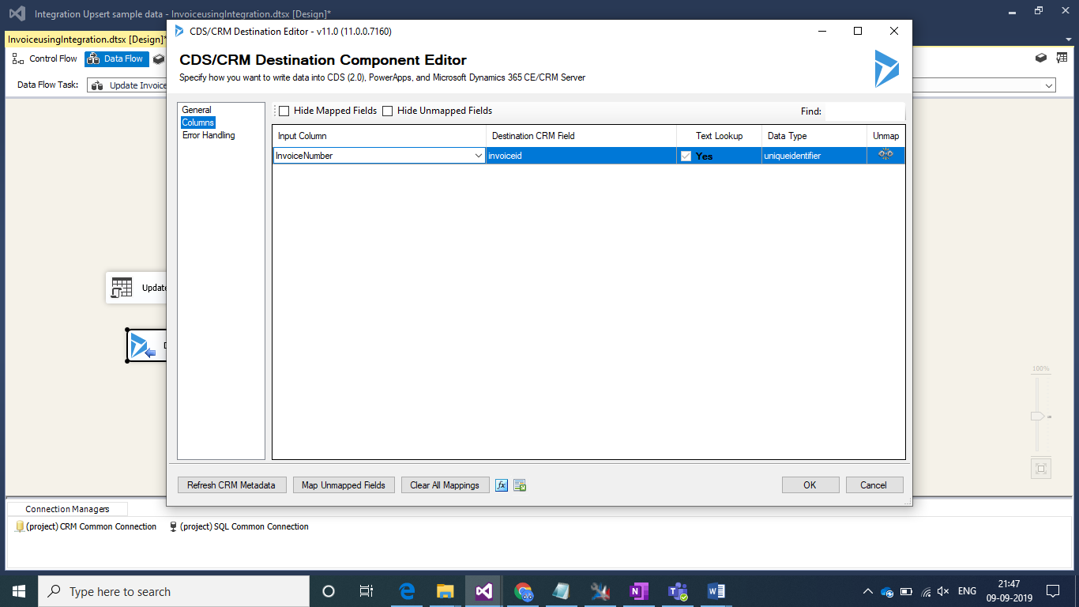Select the General page in editor

pyautogui.click(x=197, y=110)
